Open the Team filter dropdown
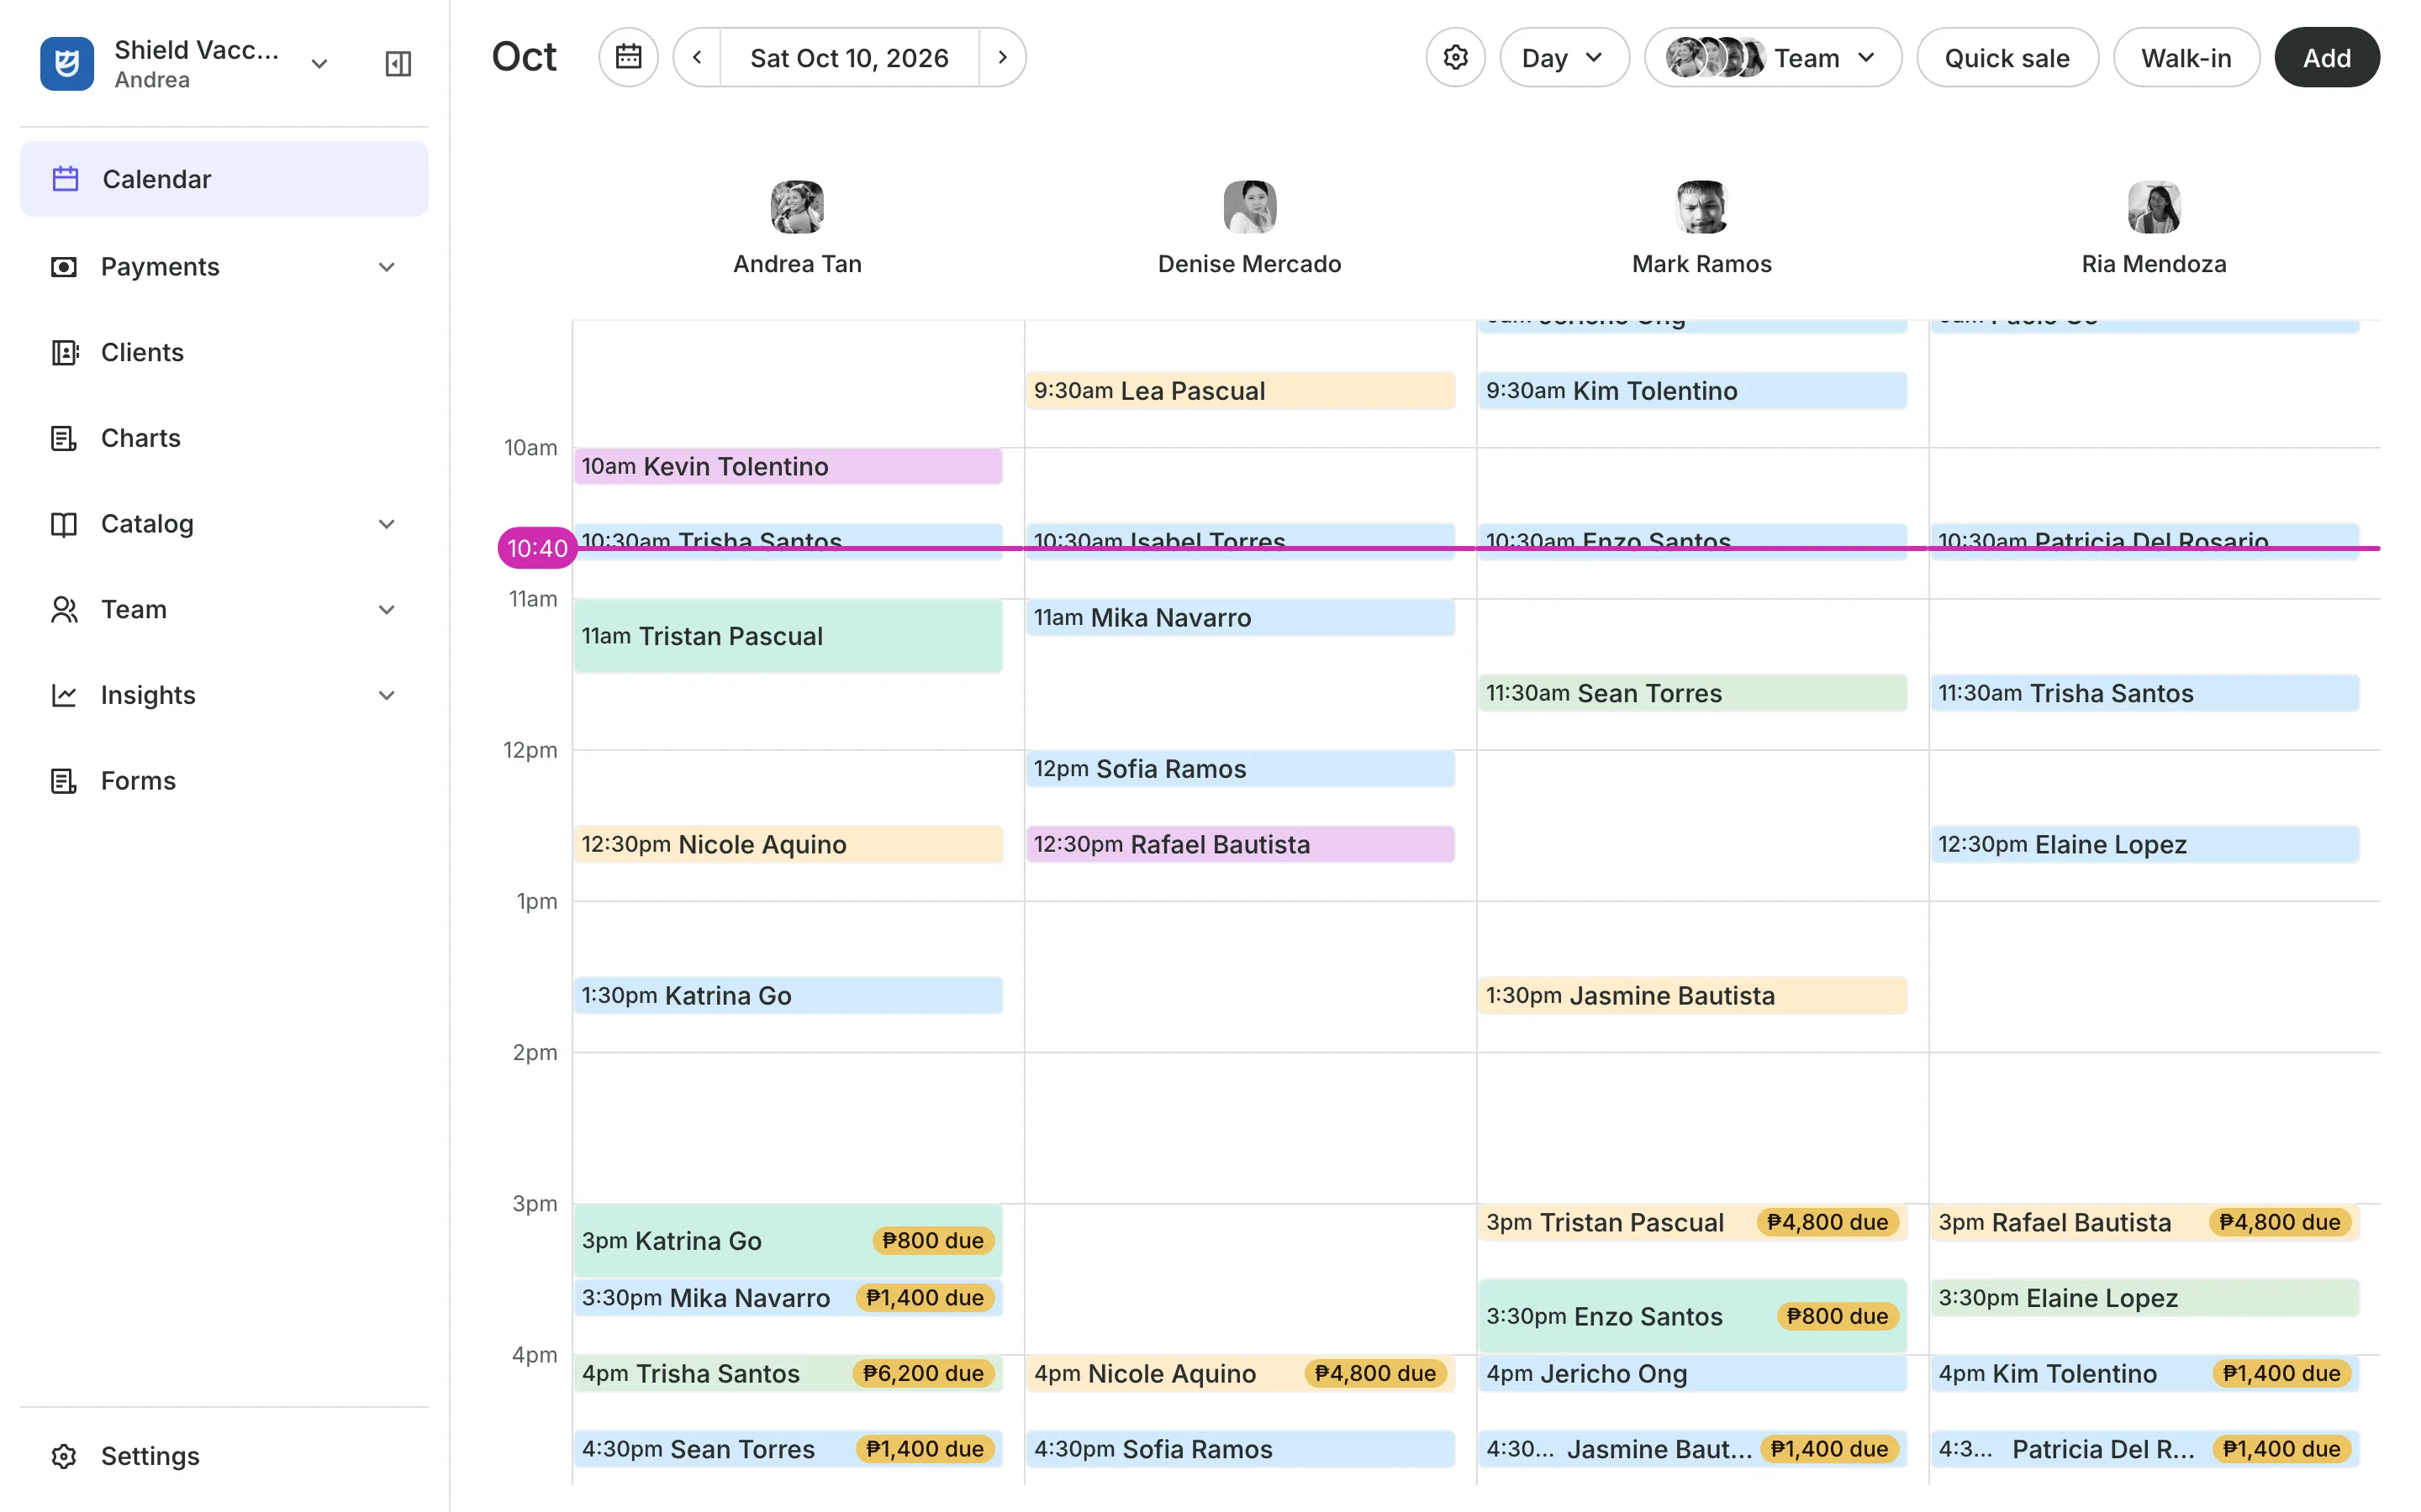 [1773, 57]
